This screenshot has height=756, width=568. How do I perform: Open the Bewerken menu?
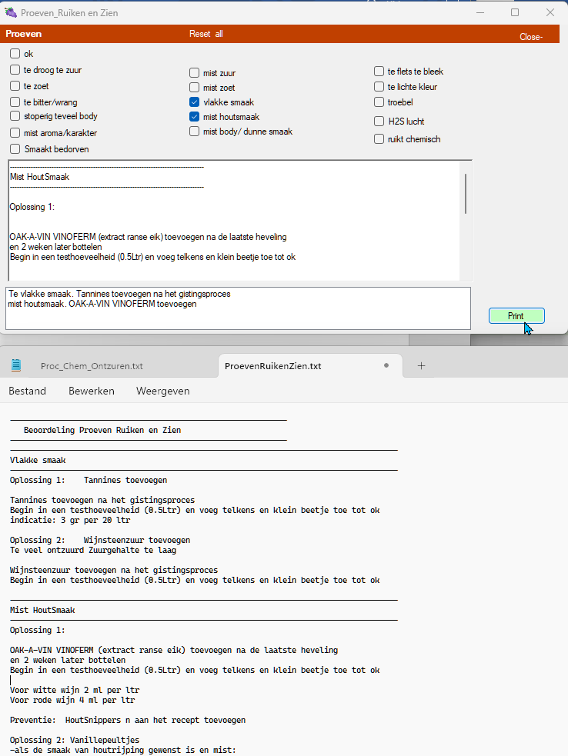(92, 391)
